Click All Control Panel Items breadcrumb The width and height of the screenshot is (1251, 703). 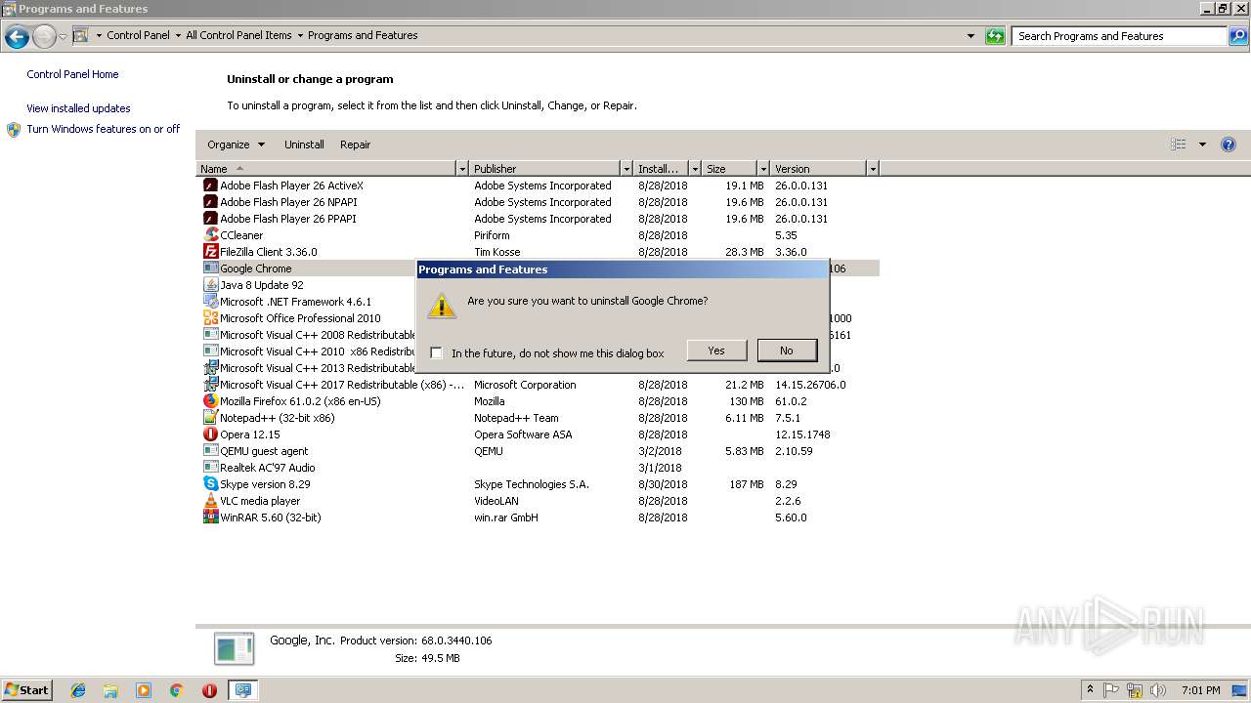pos(238,35)
